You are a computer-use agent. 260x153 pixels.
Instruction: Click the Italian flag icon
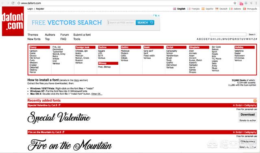click(231, 9)
